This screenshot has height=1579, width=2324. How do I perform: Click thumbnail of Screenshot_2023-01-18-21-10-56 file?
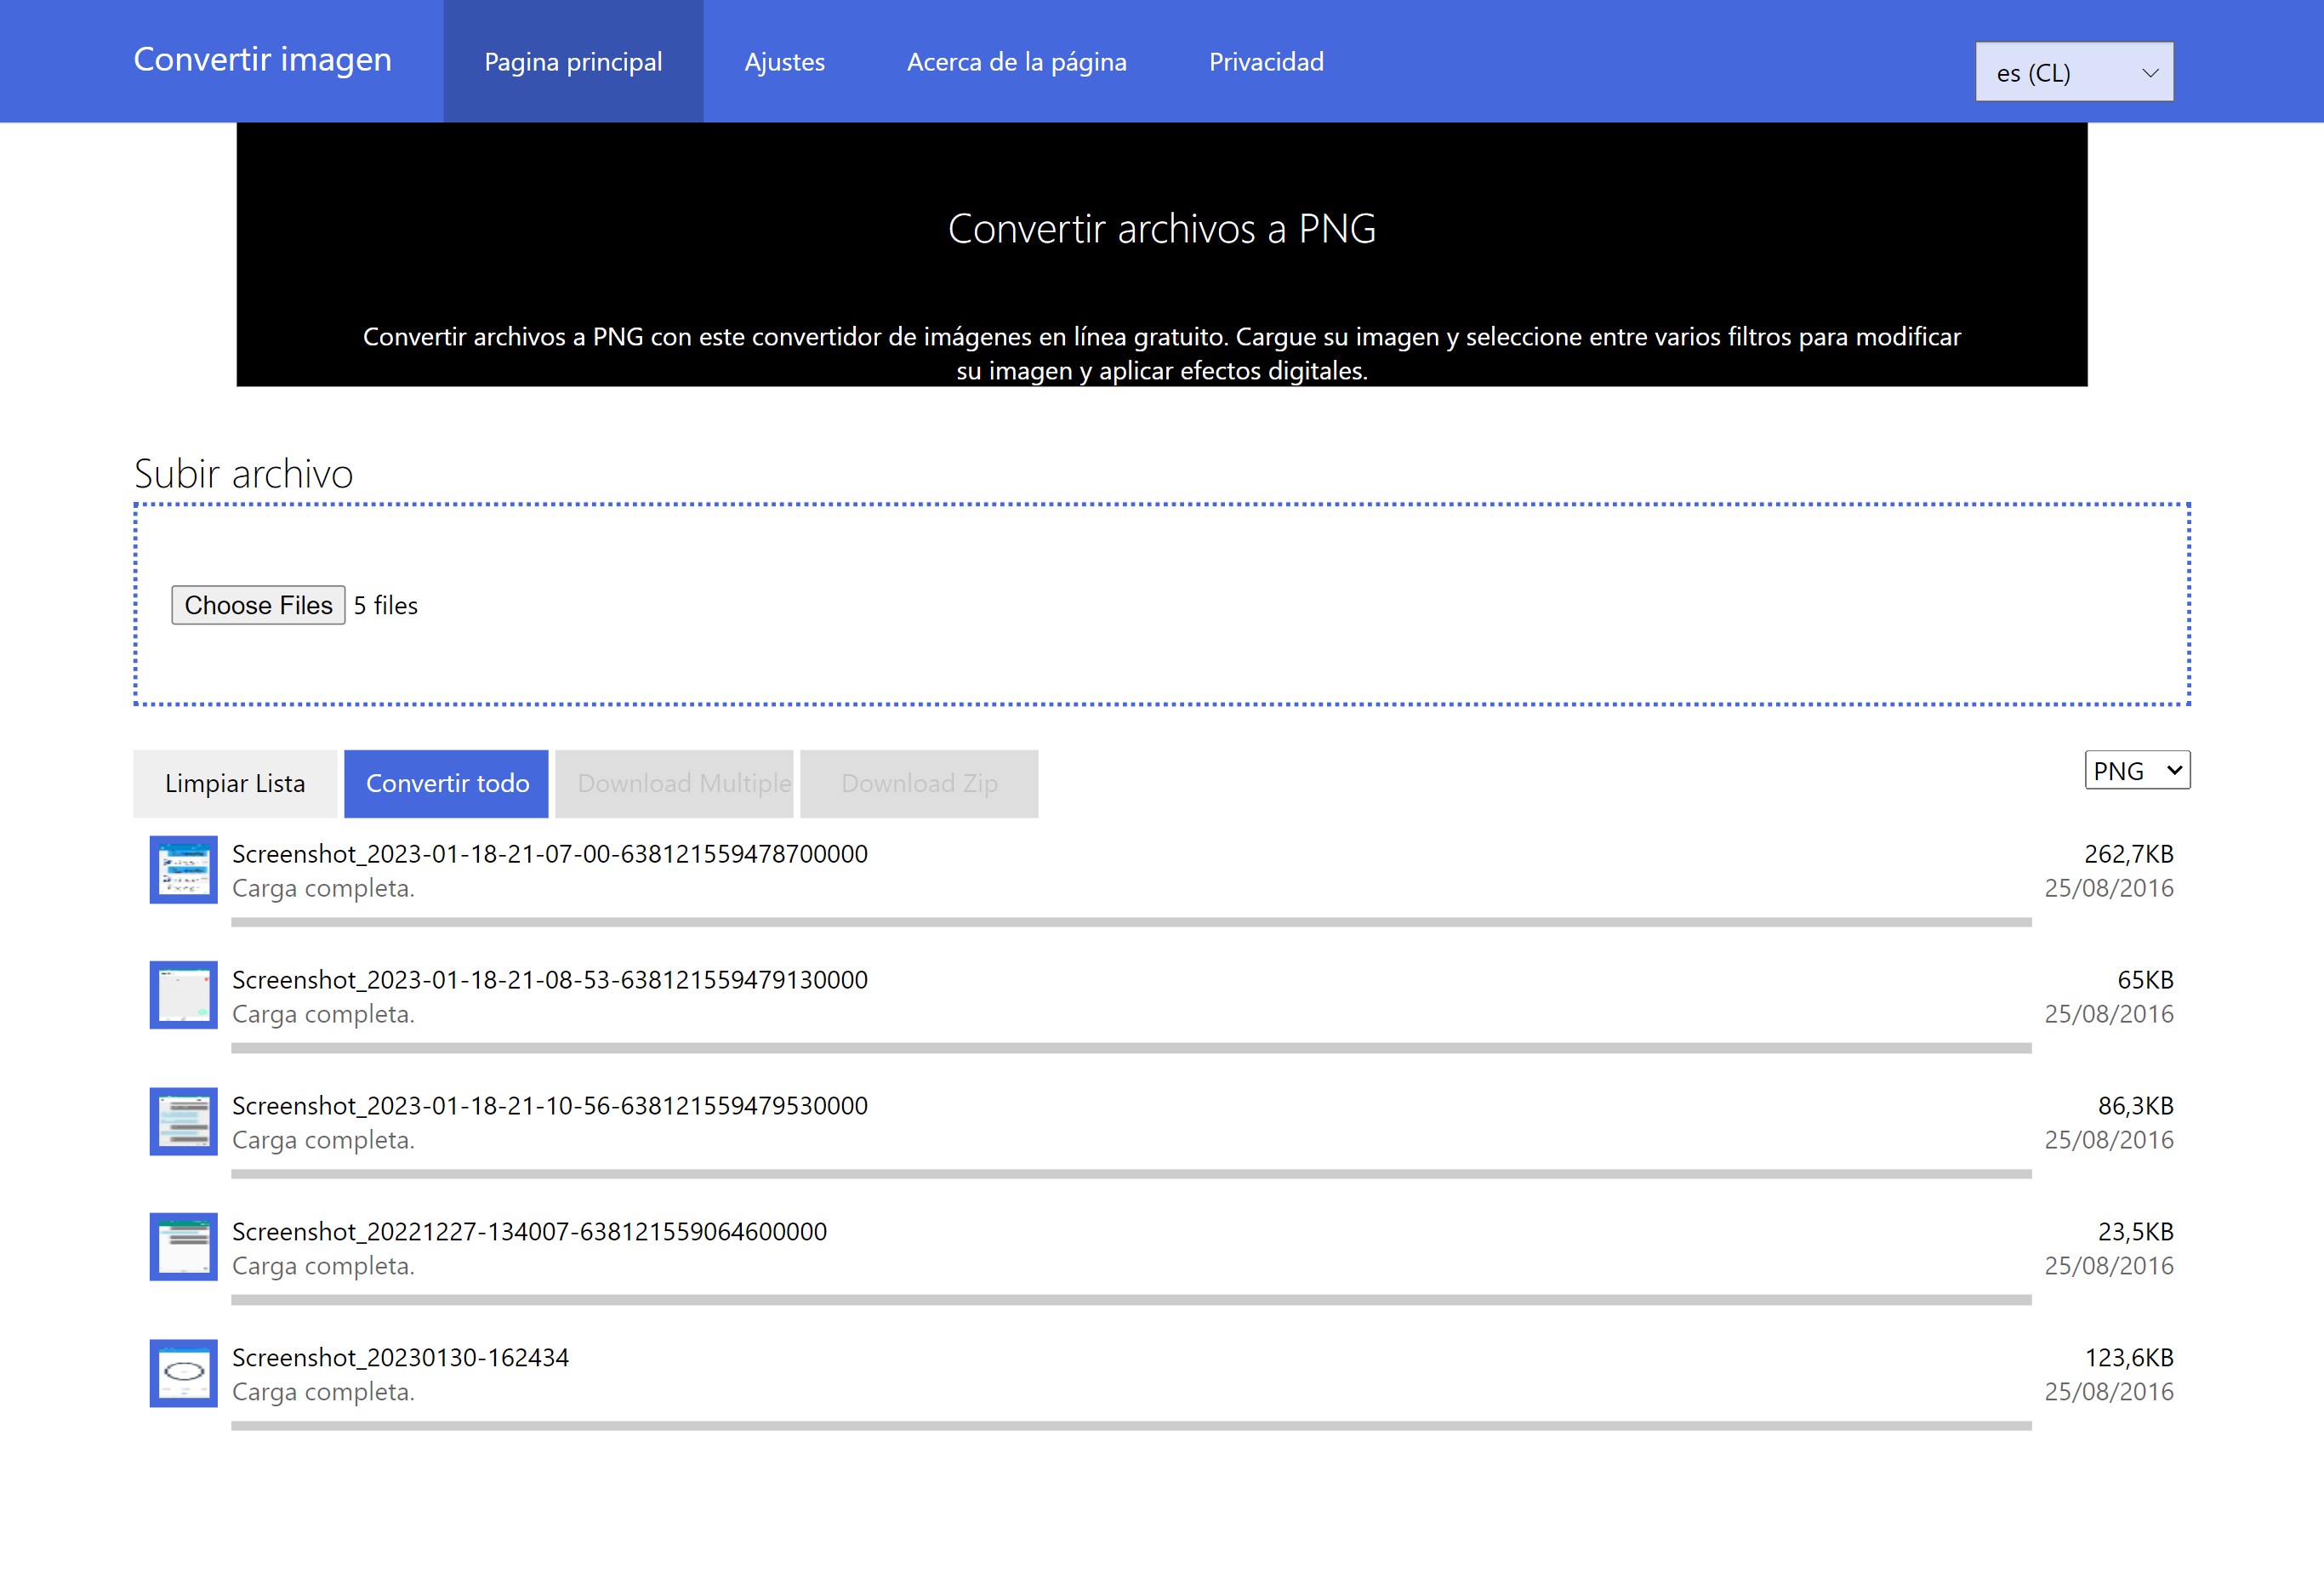(183, 1121)
